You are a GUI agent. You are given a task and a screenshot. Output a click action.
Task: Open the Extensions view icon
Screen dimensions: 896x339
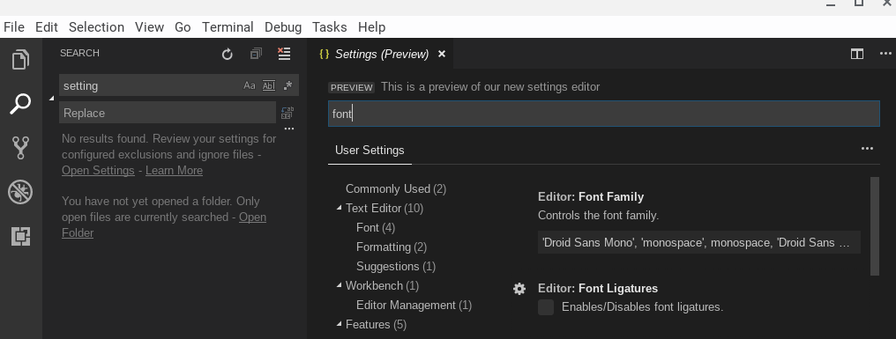[20, 236]
